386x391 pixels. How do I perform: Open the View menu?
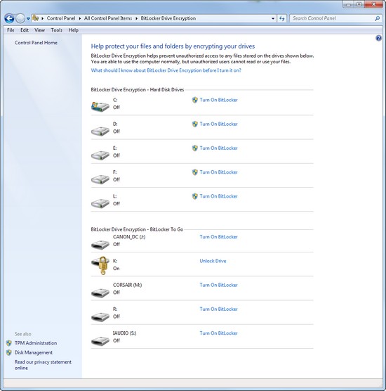tap(39, 30)
